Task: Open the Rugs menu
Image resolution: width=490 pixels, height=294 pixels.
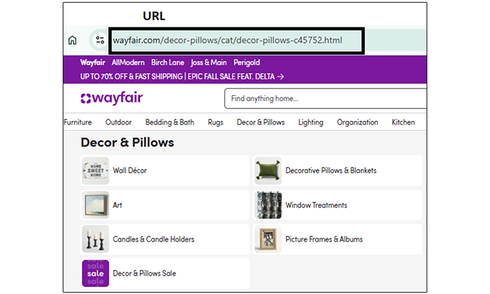Action: coord(216,122)
